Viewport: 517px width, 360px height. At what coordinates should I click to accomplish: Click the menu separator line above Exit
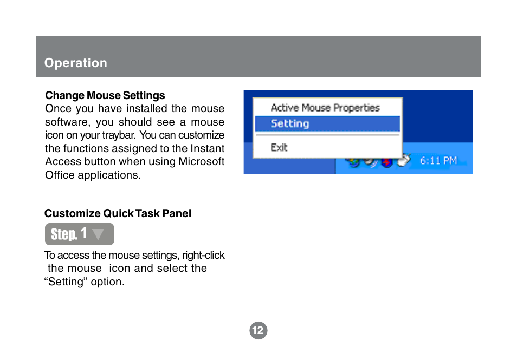coord(327,135)
